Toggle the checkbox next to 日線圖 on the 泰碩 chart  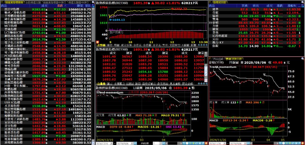(x=242, y=63)
